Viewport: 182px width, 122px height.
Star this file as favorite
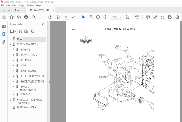pyautogui.click(x=11, y=17)
